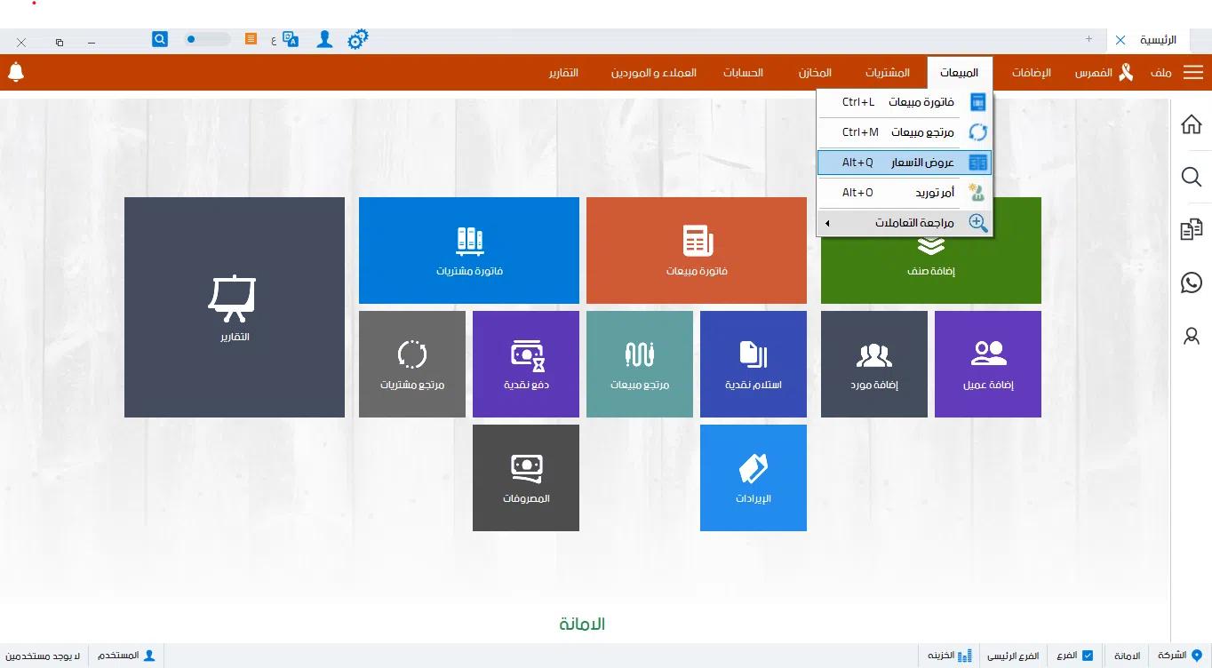Viewport: 1212px width, 668px height.
Task: Click the blue search icon in top toolbar
Action: click(x=160, y=40)
